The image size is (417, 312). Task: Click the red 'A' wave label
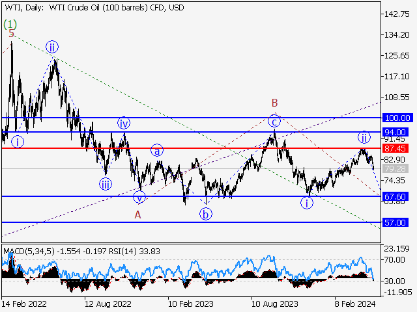click(x=137, y=214)
